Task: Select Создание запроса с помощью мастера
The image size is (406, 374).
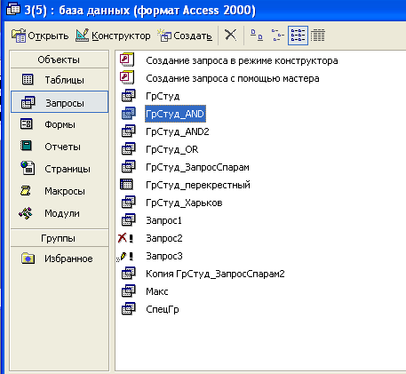Action: tap(233, 78)
